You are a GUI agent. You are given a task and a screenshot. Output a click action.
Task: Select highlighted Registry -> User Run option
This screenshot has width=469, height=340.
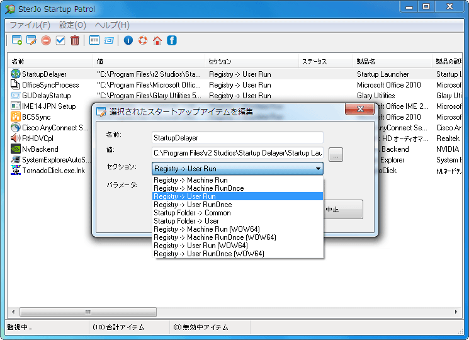[x=237, y=196]
